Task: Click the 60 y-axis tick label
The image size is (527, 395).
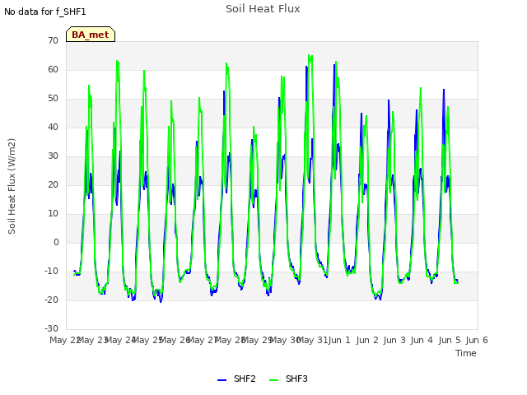Action: 53,69
